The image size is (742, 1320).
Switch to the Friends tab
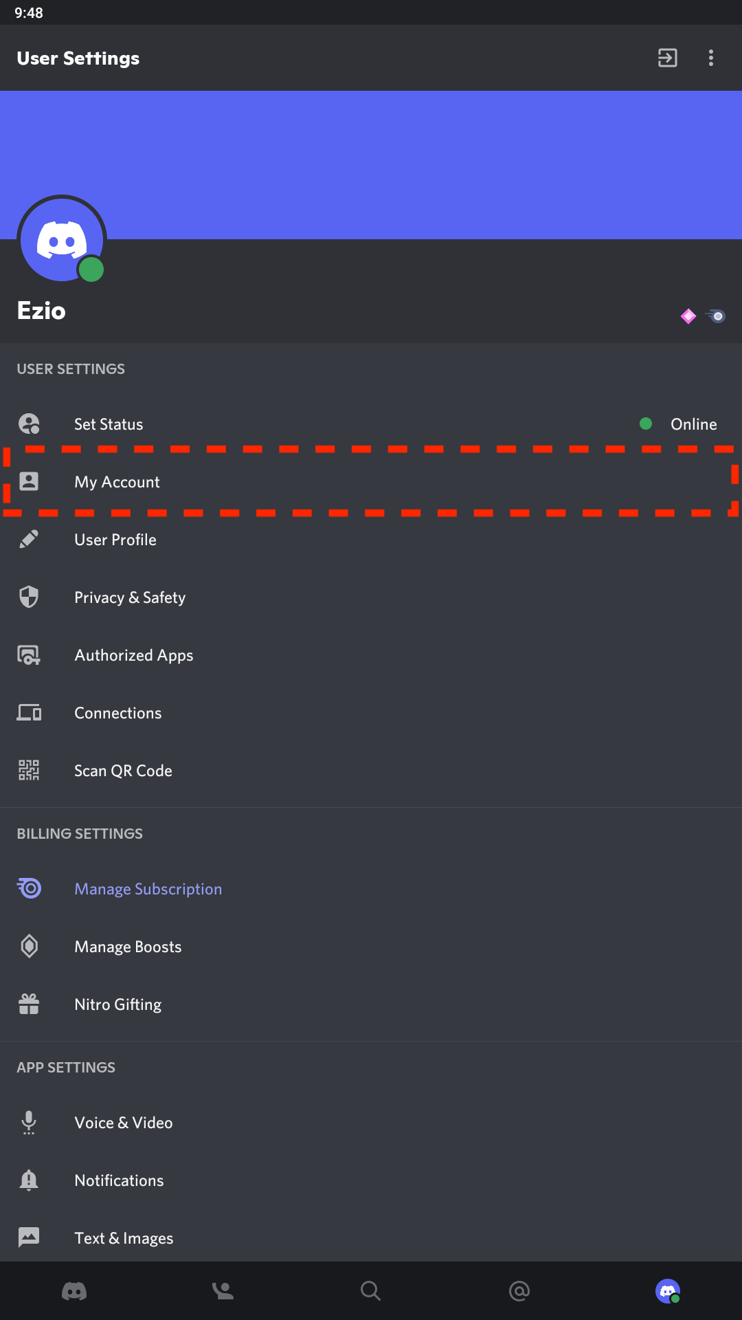pos(223,1291)
